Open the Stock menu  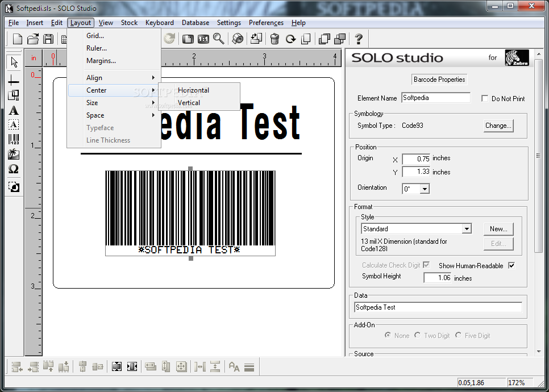coord(129,23)
